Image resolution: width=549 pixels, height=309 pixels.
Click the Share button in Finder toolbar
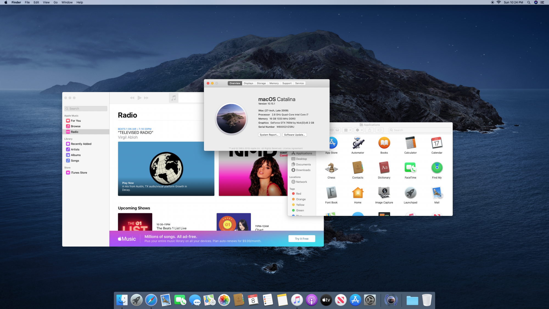(369, 130)
